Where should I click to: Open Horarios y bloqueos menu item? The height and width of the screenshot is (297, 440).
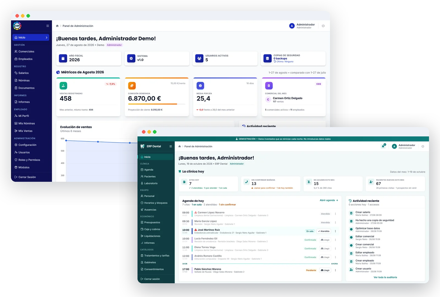click(x=156, y=203)
